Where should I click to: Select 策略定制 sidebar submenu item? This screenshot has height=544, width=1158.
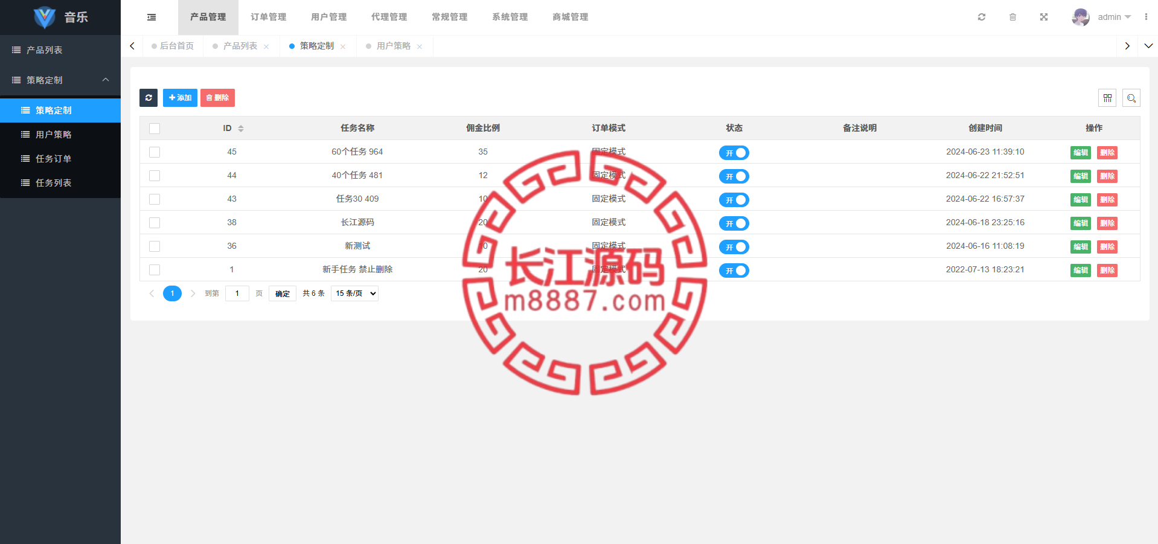pyautogui.click(x=60, y=110)
